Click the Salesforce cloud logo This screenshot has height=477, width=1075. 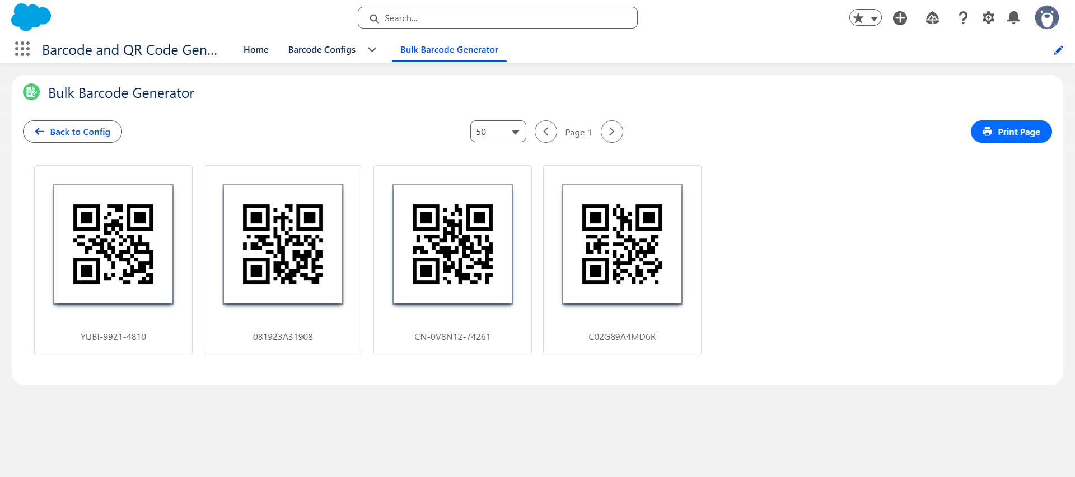click(31, 17)
